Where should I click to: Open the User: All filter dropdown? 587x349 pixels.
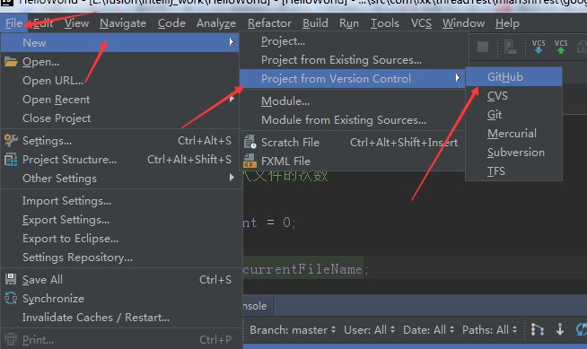[x=370, y=330]
